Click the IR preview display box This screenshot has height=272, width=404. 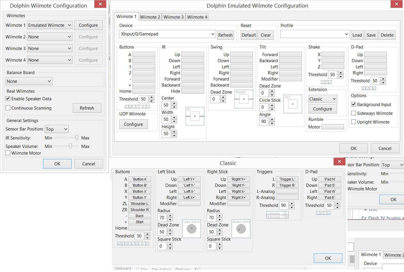pos(195,116)
